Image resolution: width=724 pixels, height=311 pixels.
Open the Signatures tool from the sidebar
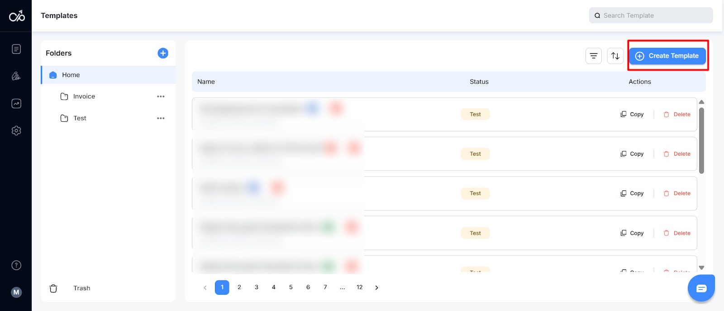click(16, 76)
